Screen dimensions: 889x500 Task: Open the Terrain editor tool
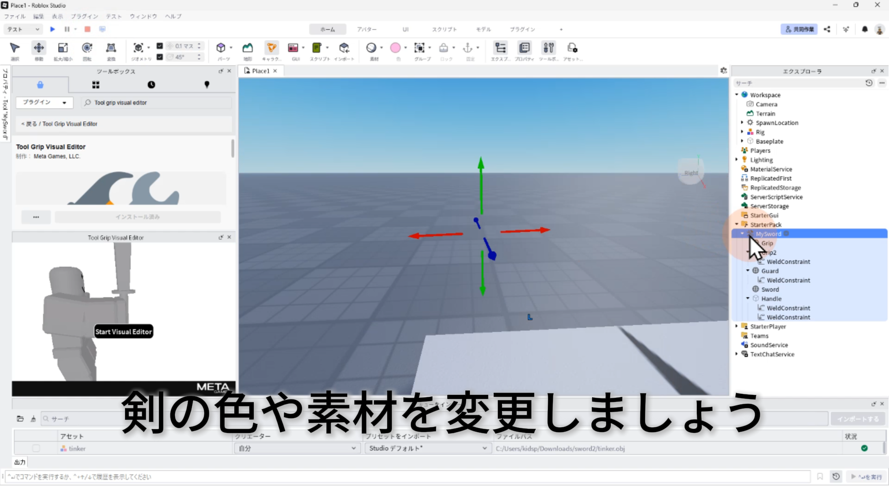coord(248,48)
